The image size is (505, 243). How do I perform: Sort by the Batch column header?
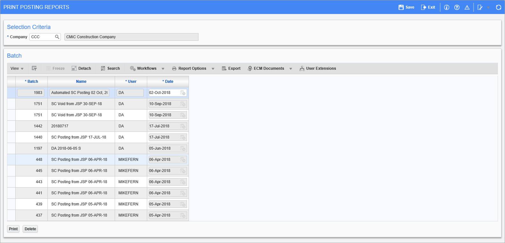pyautogui.click(x=32, y=82)
